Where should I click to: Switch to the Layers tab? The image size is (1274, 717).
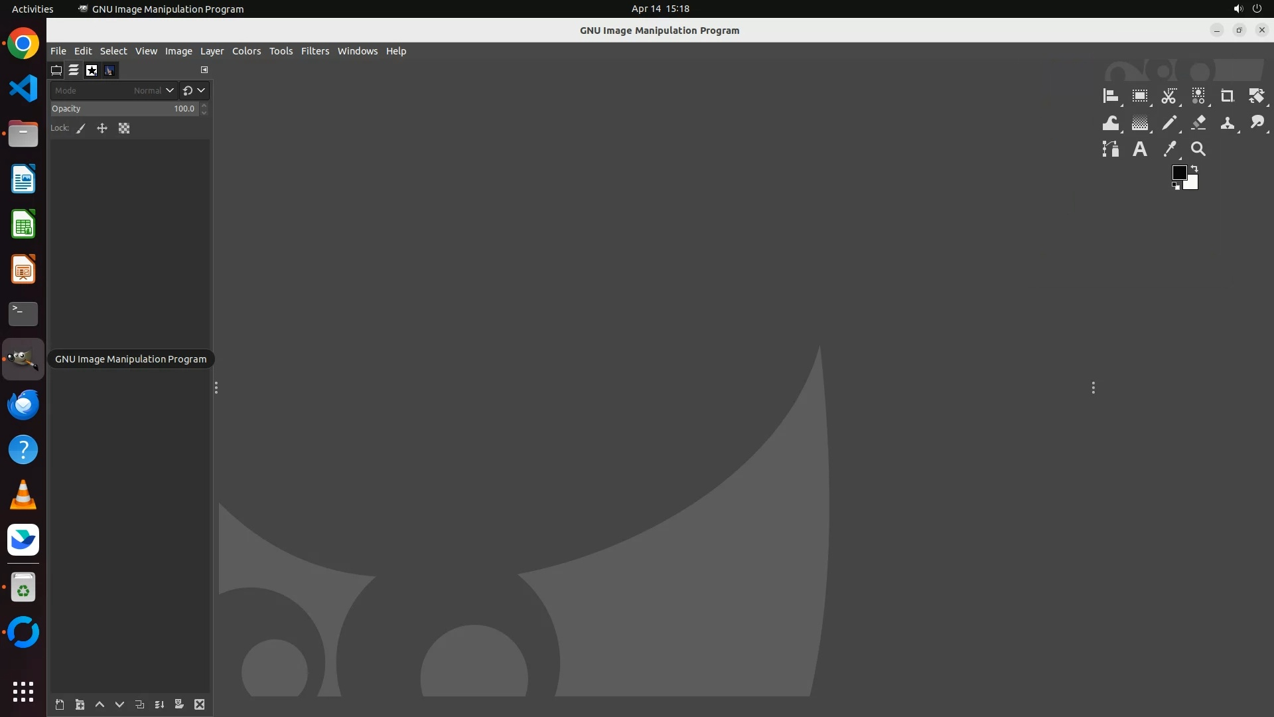(x=74, y=70)
